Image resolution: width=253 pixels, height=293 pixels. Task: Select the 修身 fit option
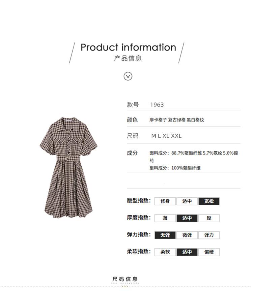pos(165,201)
